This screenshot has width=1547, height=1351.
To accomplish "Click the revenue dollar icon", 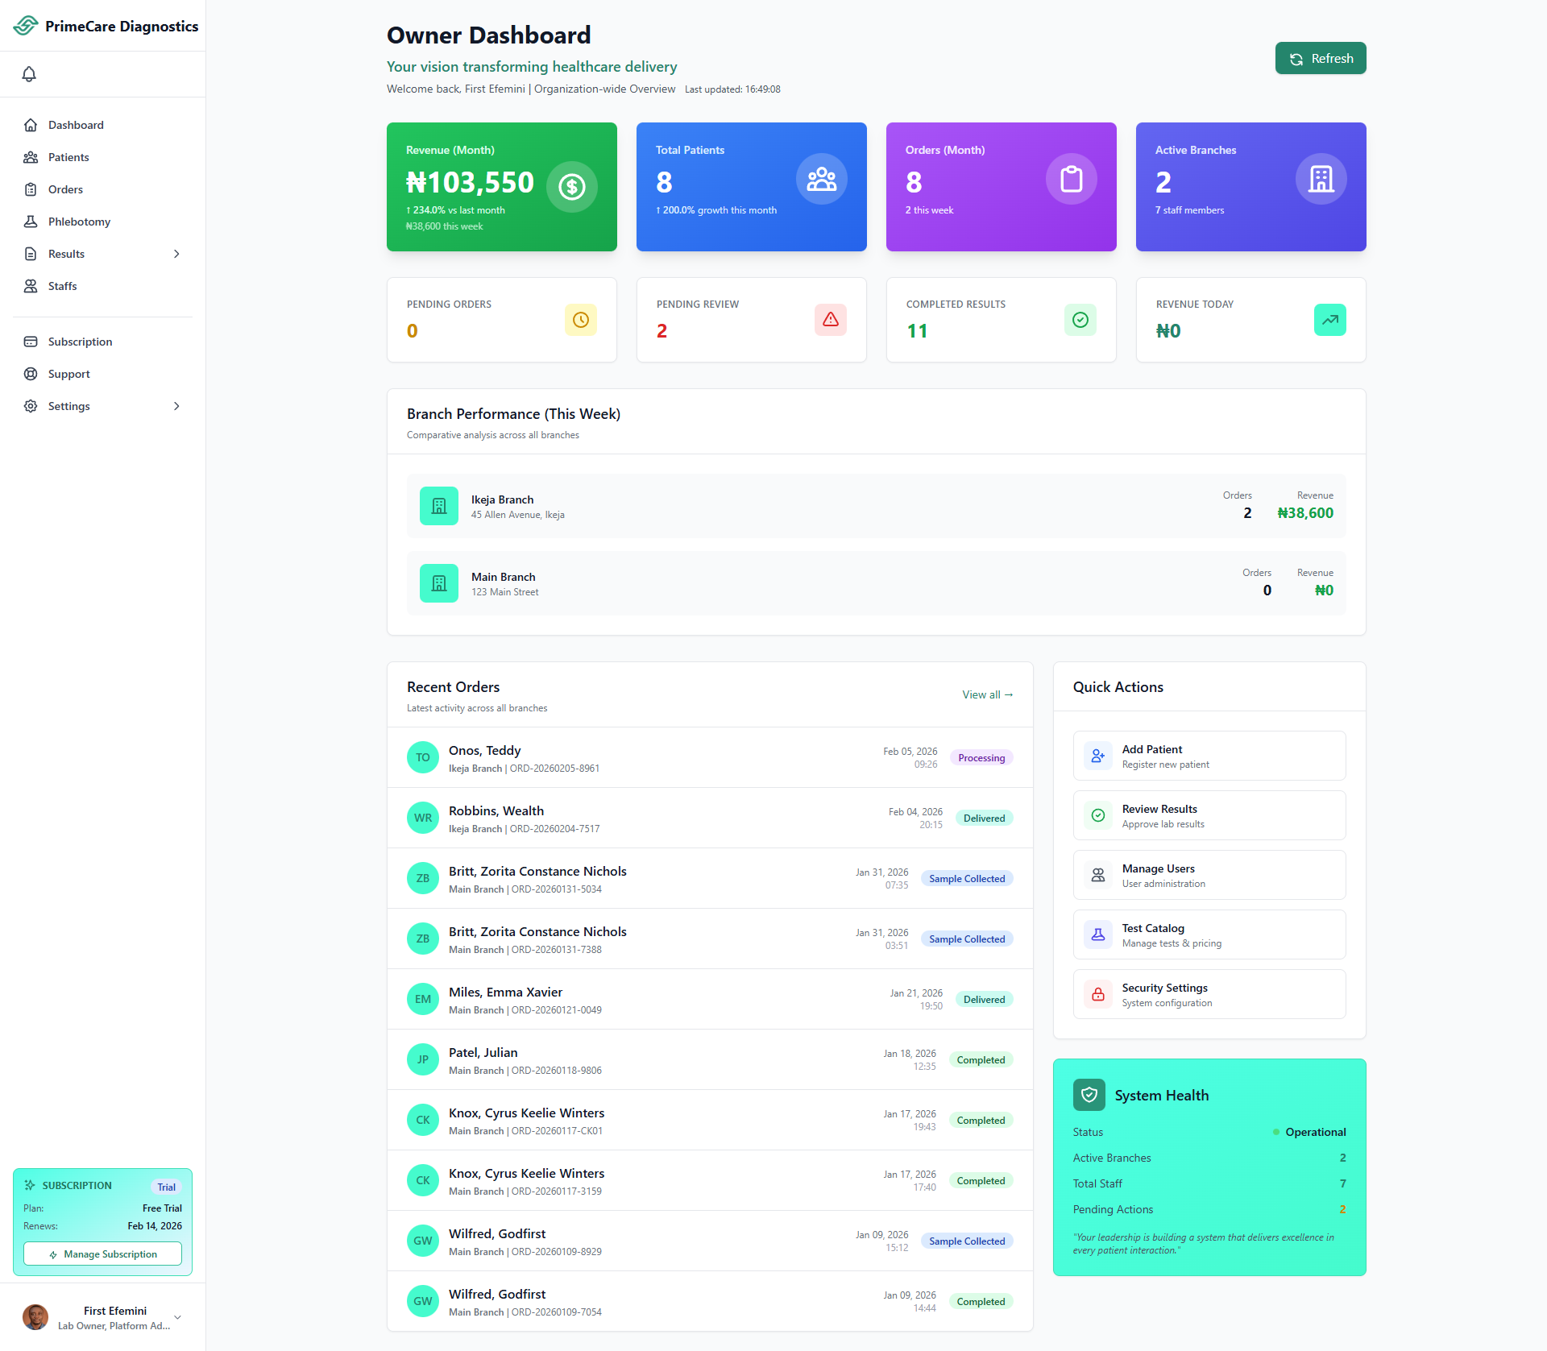I will [x=571, y=187].
